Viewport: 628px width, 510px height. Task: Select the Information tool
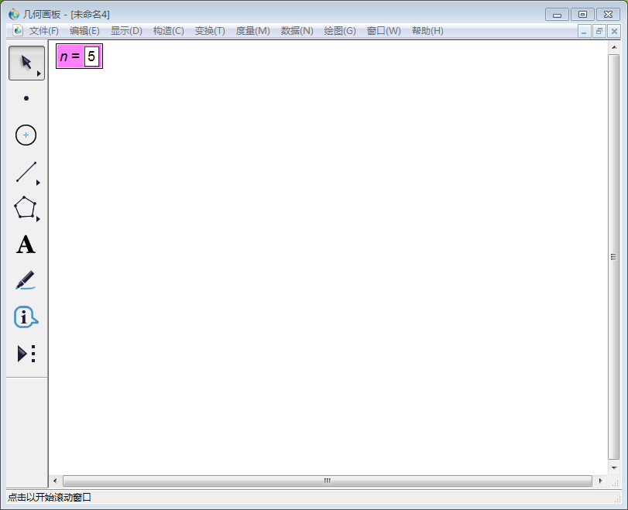[26, 317]
